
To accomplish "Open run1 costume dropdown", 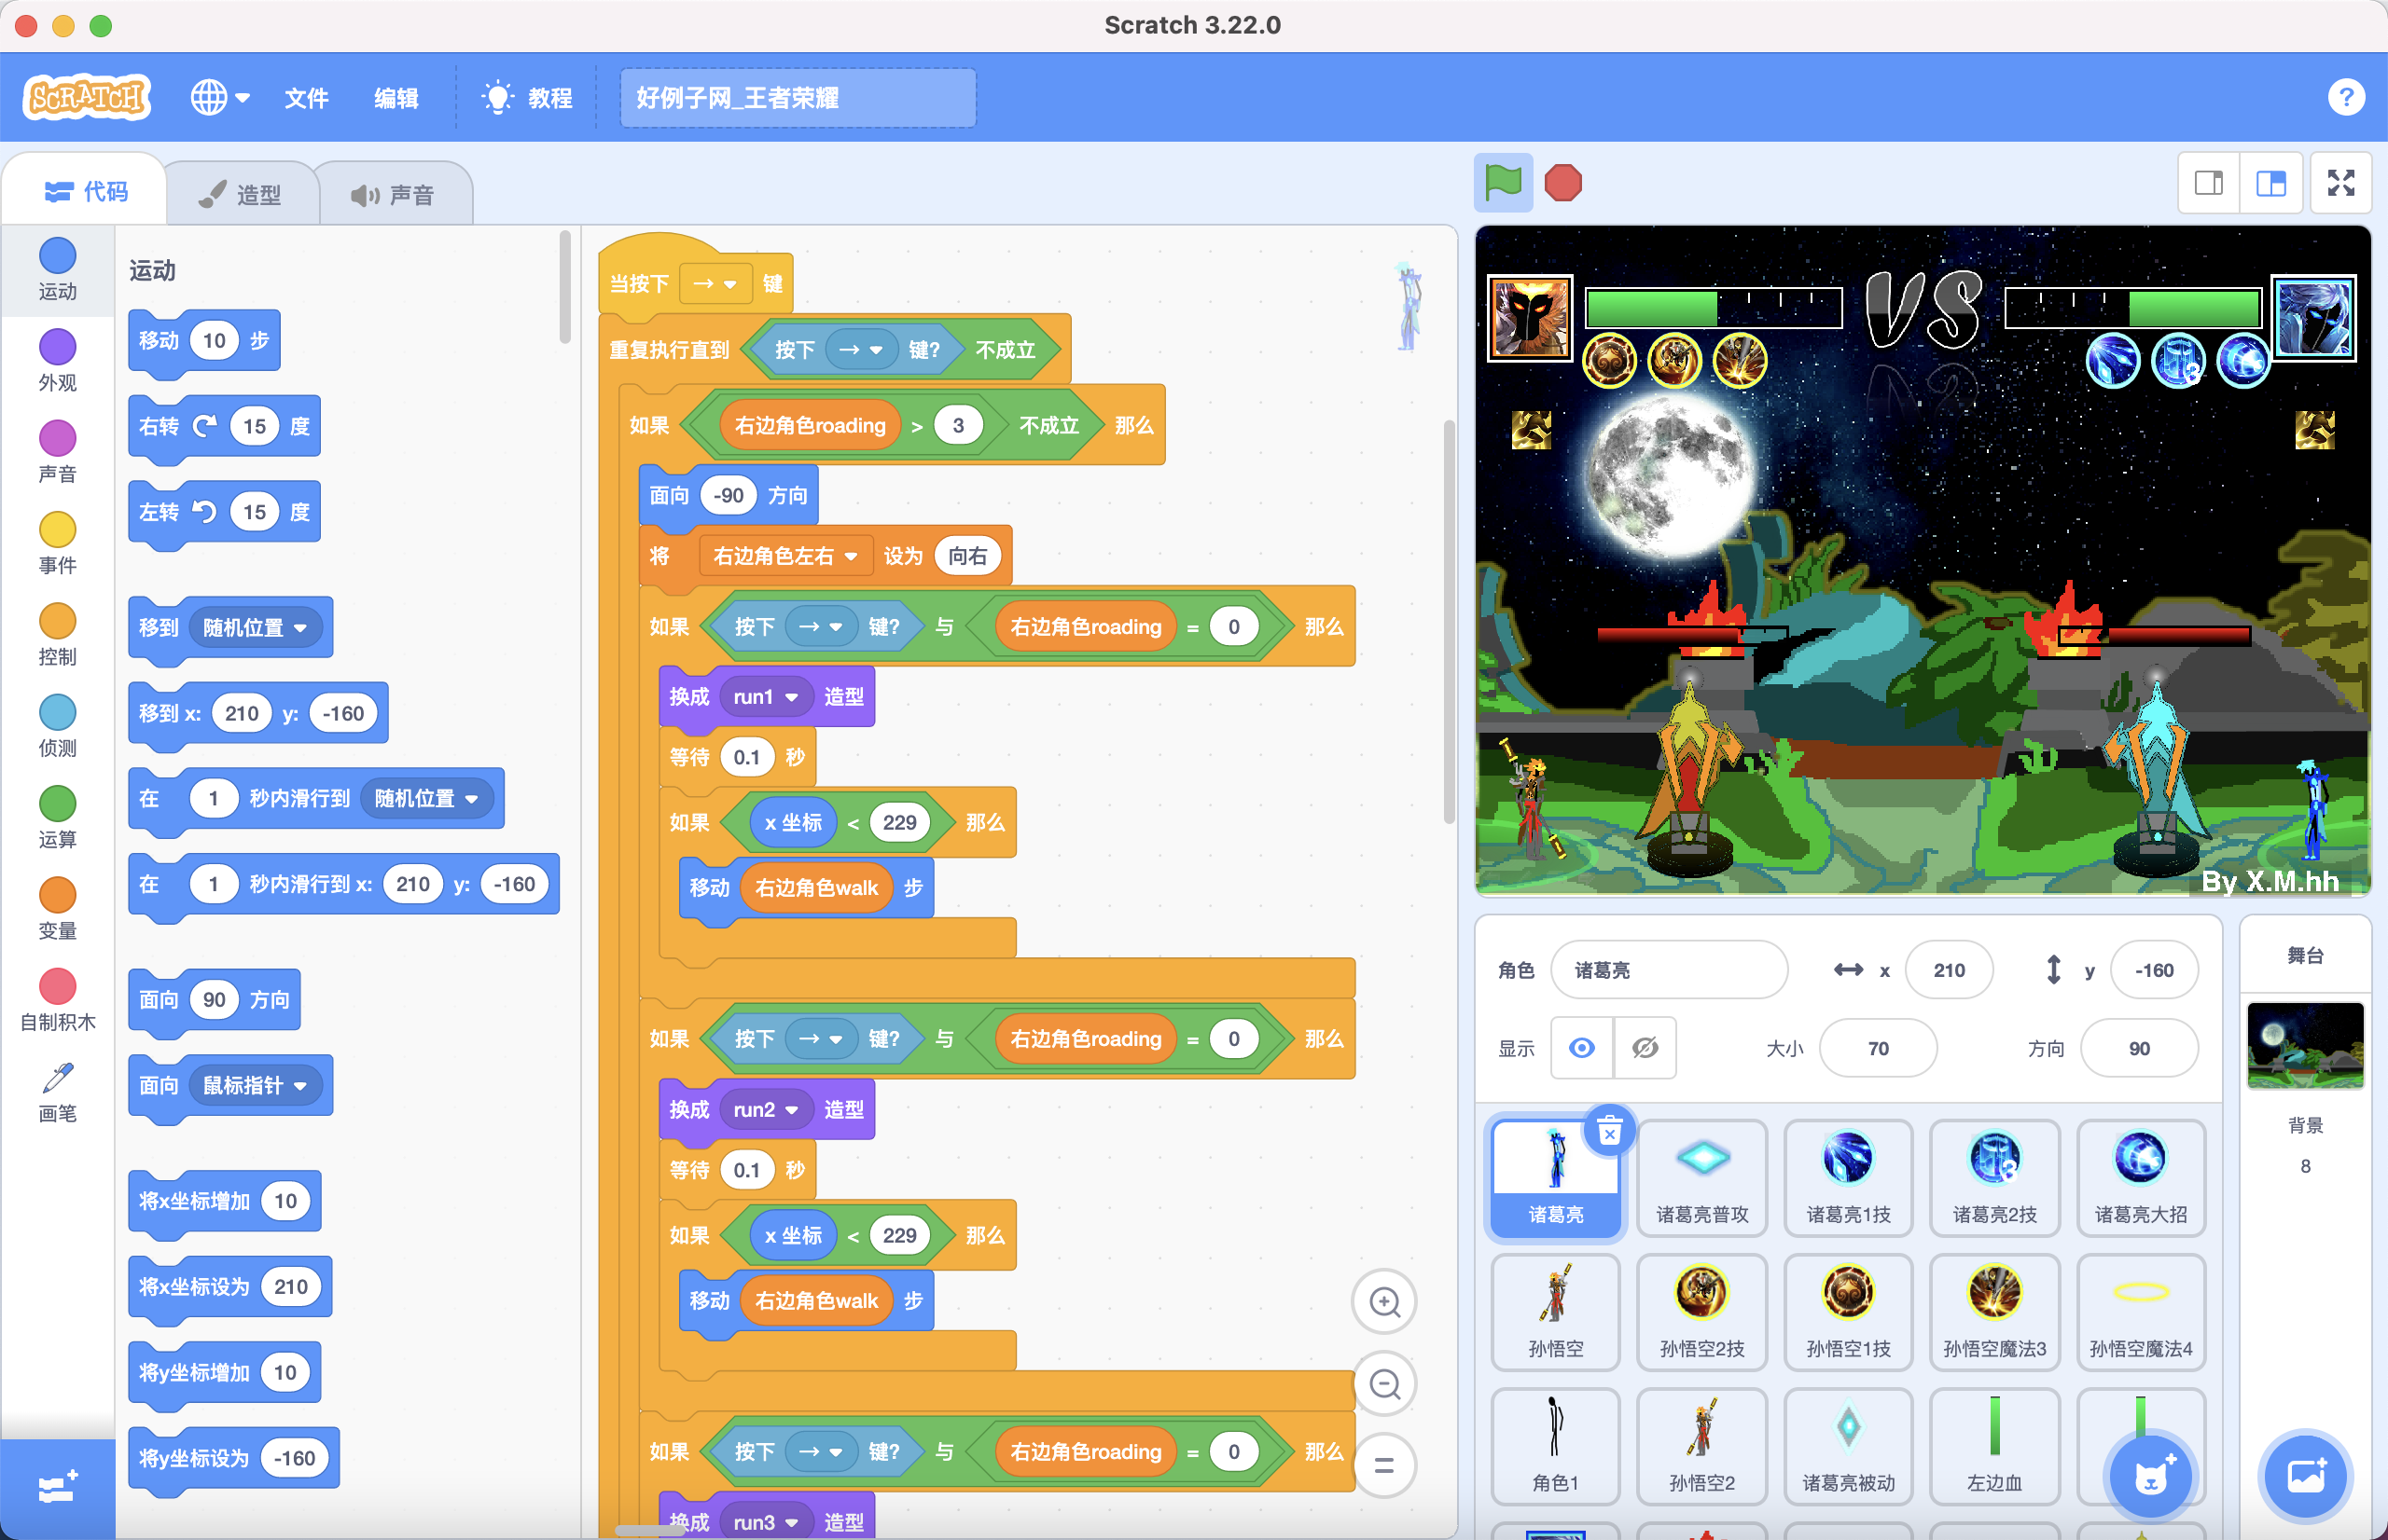I will (765, 697).
